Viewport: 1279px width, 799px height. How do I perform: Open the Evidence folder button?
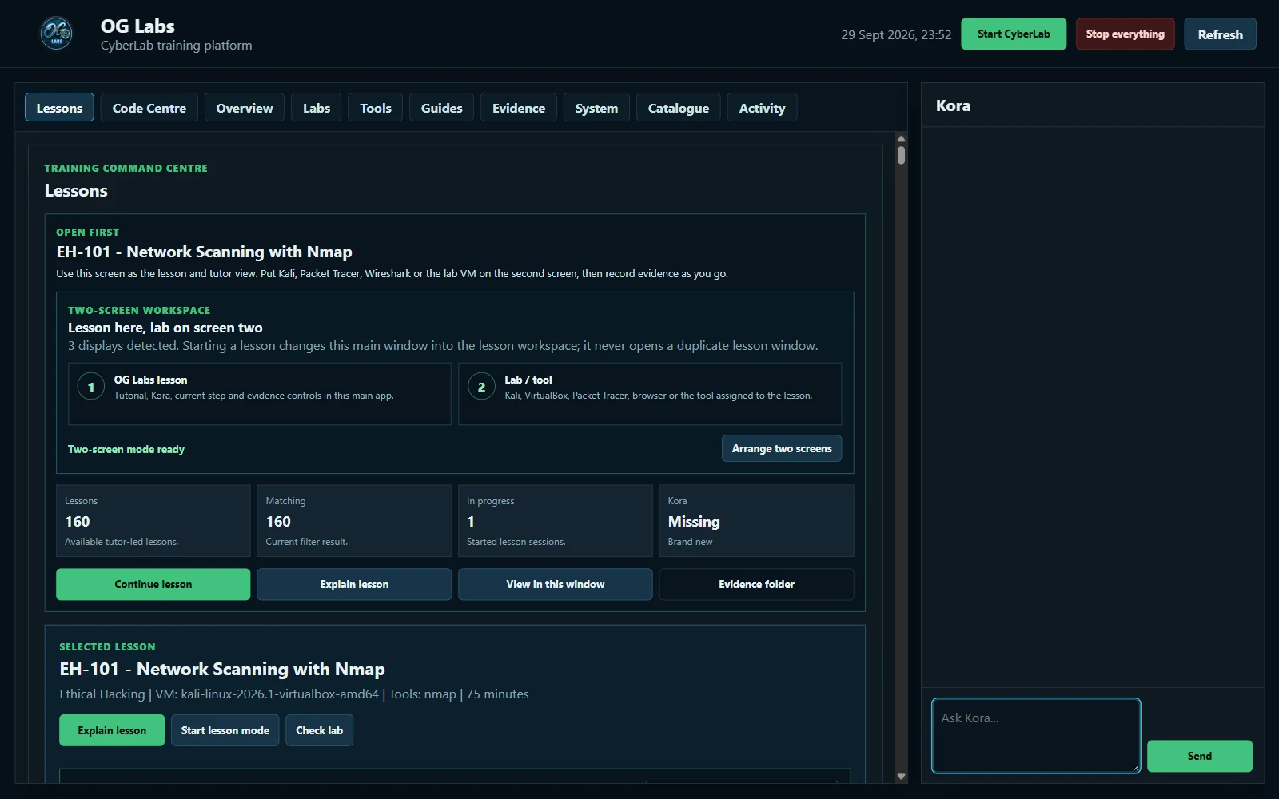coord(756,584)
